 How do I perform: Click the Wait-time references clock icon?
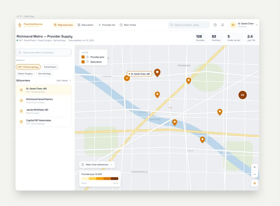tap(83, 165)
